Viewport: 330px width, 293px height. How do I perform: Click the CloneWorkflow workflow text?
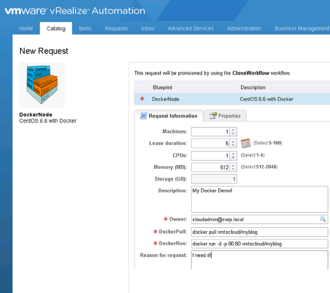coord(251,73)
